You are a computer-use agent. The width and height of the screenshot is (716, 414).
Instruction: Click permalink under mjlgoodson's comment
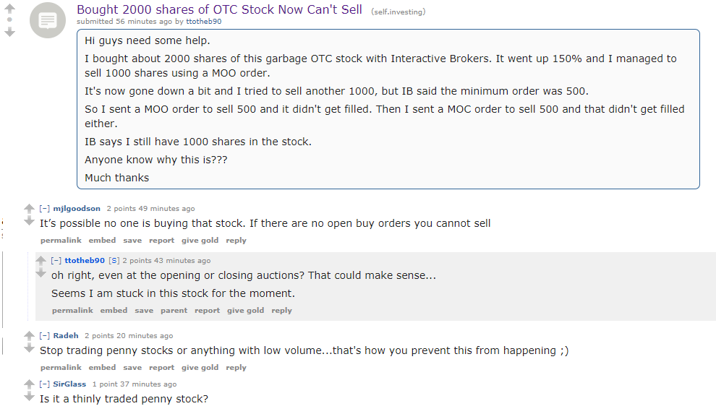click(61, 241)
